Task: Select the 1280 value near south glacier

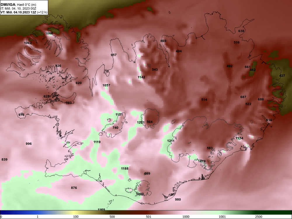Action: tap(140, 194)
